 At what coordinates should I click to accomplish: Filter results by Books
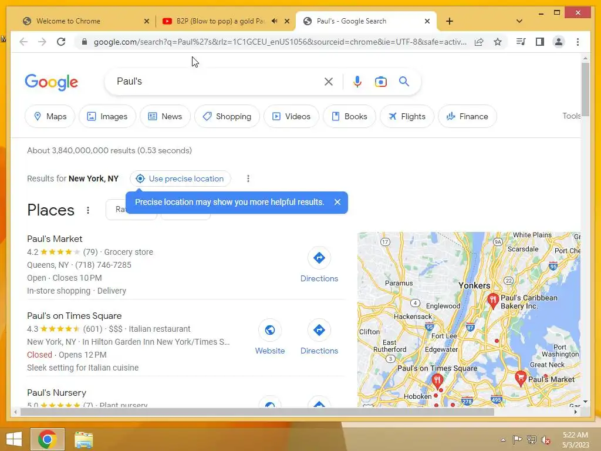coord(350,116)
